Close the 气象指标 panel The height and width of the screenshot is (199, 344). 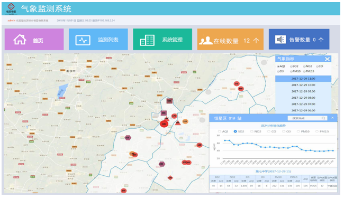tap(327, 59)
